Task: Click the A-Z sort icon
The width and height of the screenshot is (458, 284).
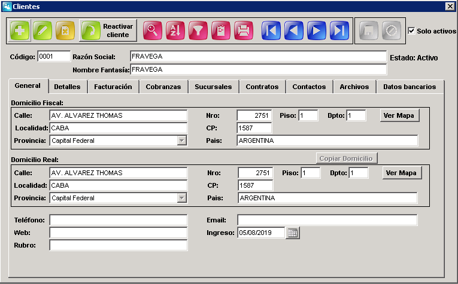Action: pos(175,30)
